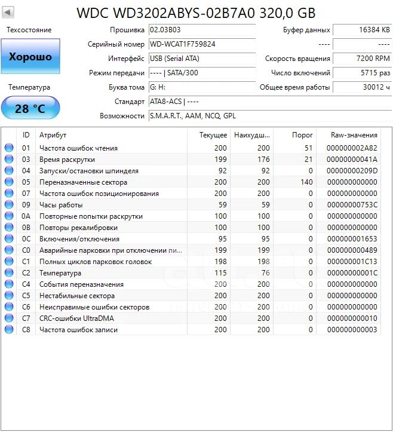Select the attribute text Частота ошибок чтения
The height and width of the screenshot is (432, 393).
(78, 148)
